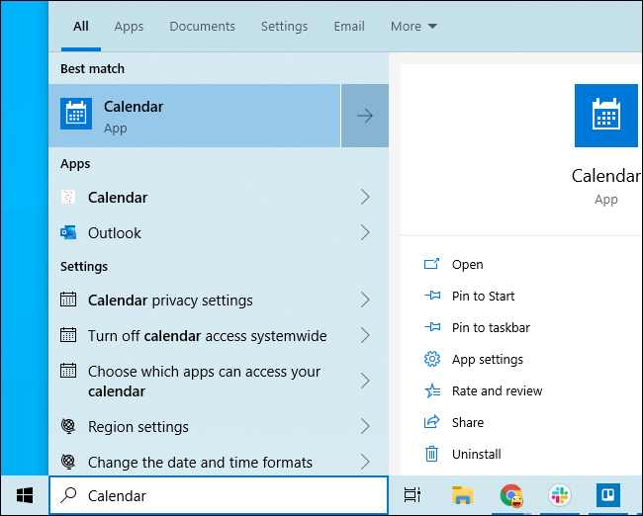
Task: Select Turn off calendar access systemwide text
Action: pyautogui.click(x=207, y=336)
